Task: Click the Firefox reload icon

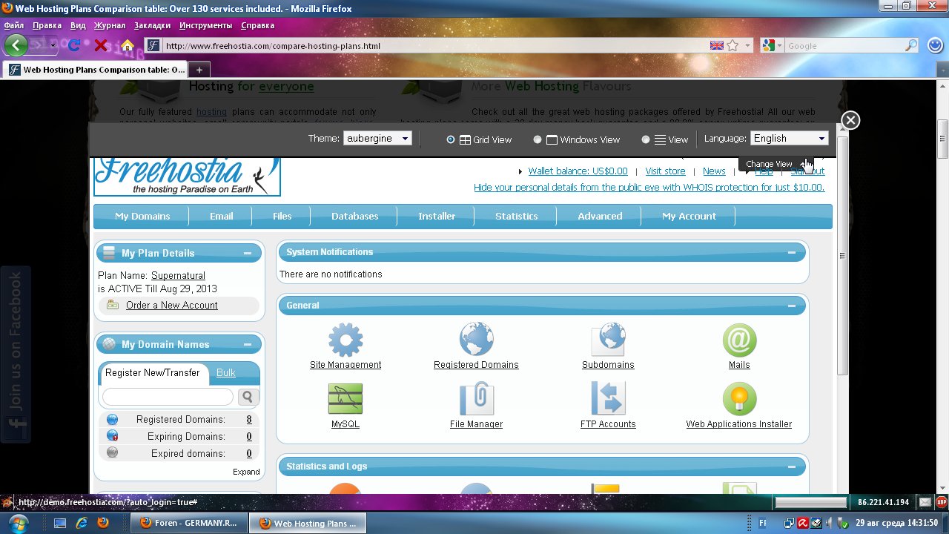Action: (73, 45)
